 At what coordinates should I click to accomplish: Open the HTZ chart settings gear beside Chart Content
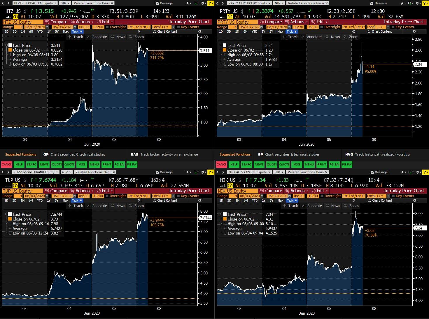pos(199,31)
